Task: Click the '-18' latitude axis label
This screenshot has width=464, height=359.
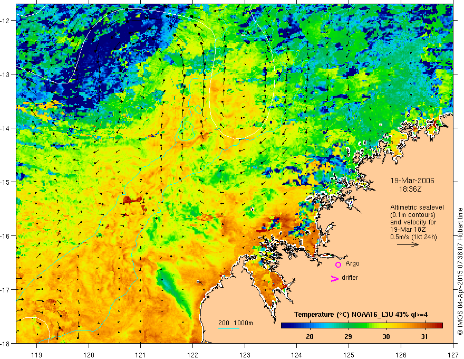Action: (x=6, y=343)
